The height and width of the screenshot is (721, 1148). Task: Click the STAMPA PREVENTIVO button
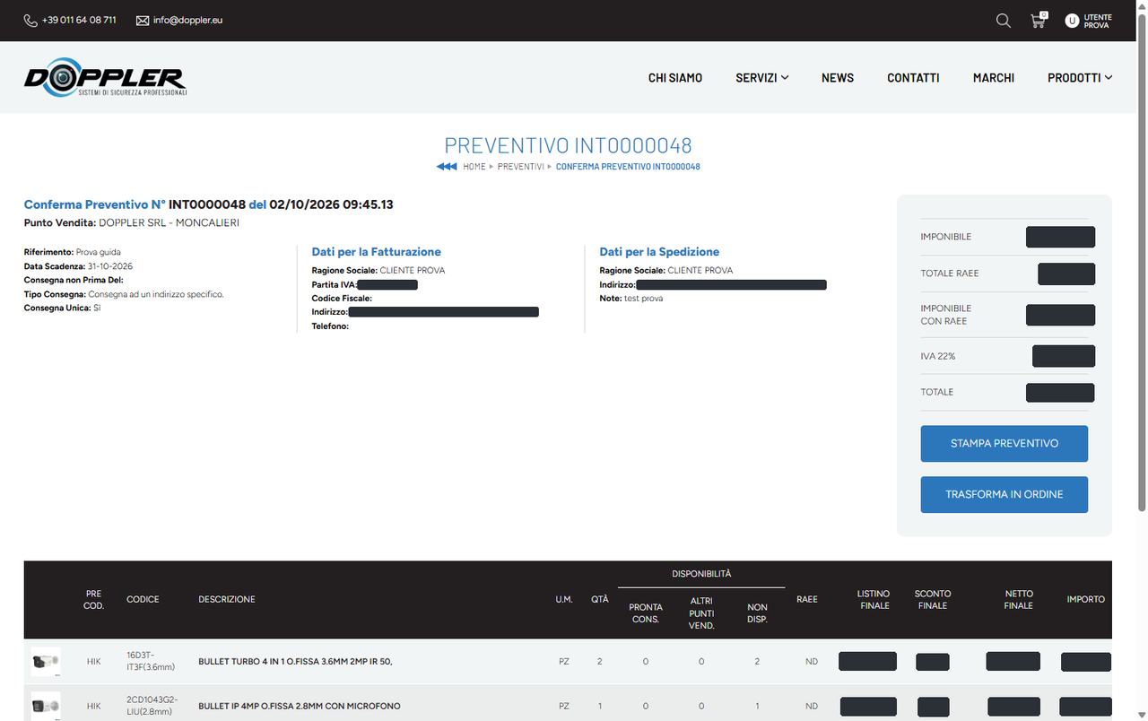point(1004,444)
